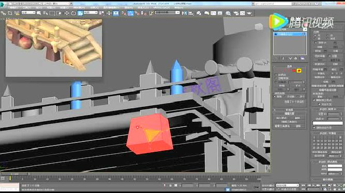Toggle the 完全交互 checkbox
345x193 pixels.
pyautogui.click(x=319, y=104)
